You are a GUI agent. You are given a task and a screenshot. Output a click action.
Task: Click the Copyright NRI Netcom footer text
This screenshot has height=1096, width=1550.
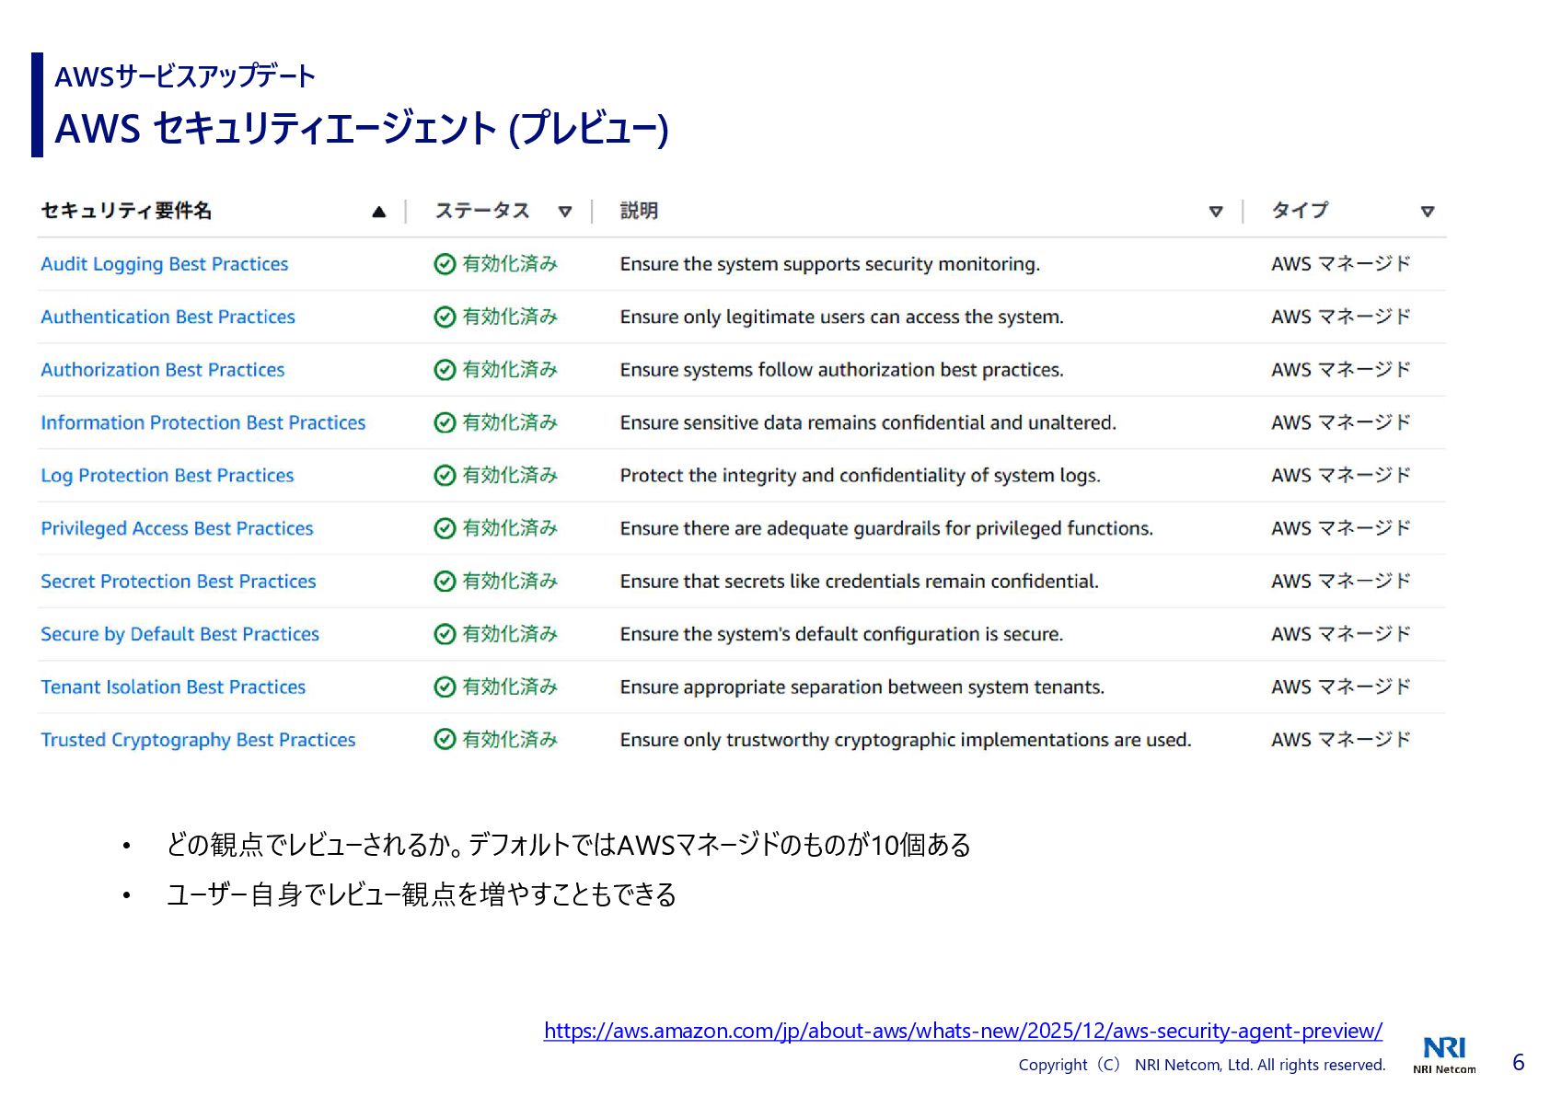point(1202,1065)
